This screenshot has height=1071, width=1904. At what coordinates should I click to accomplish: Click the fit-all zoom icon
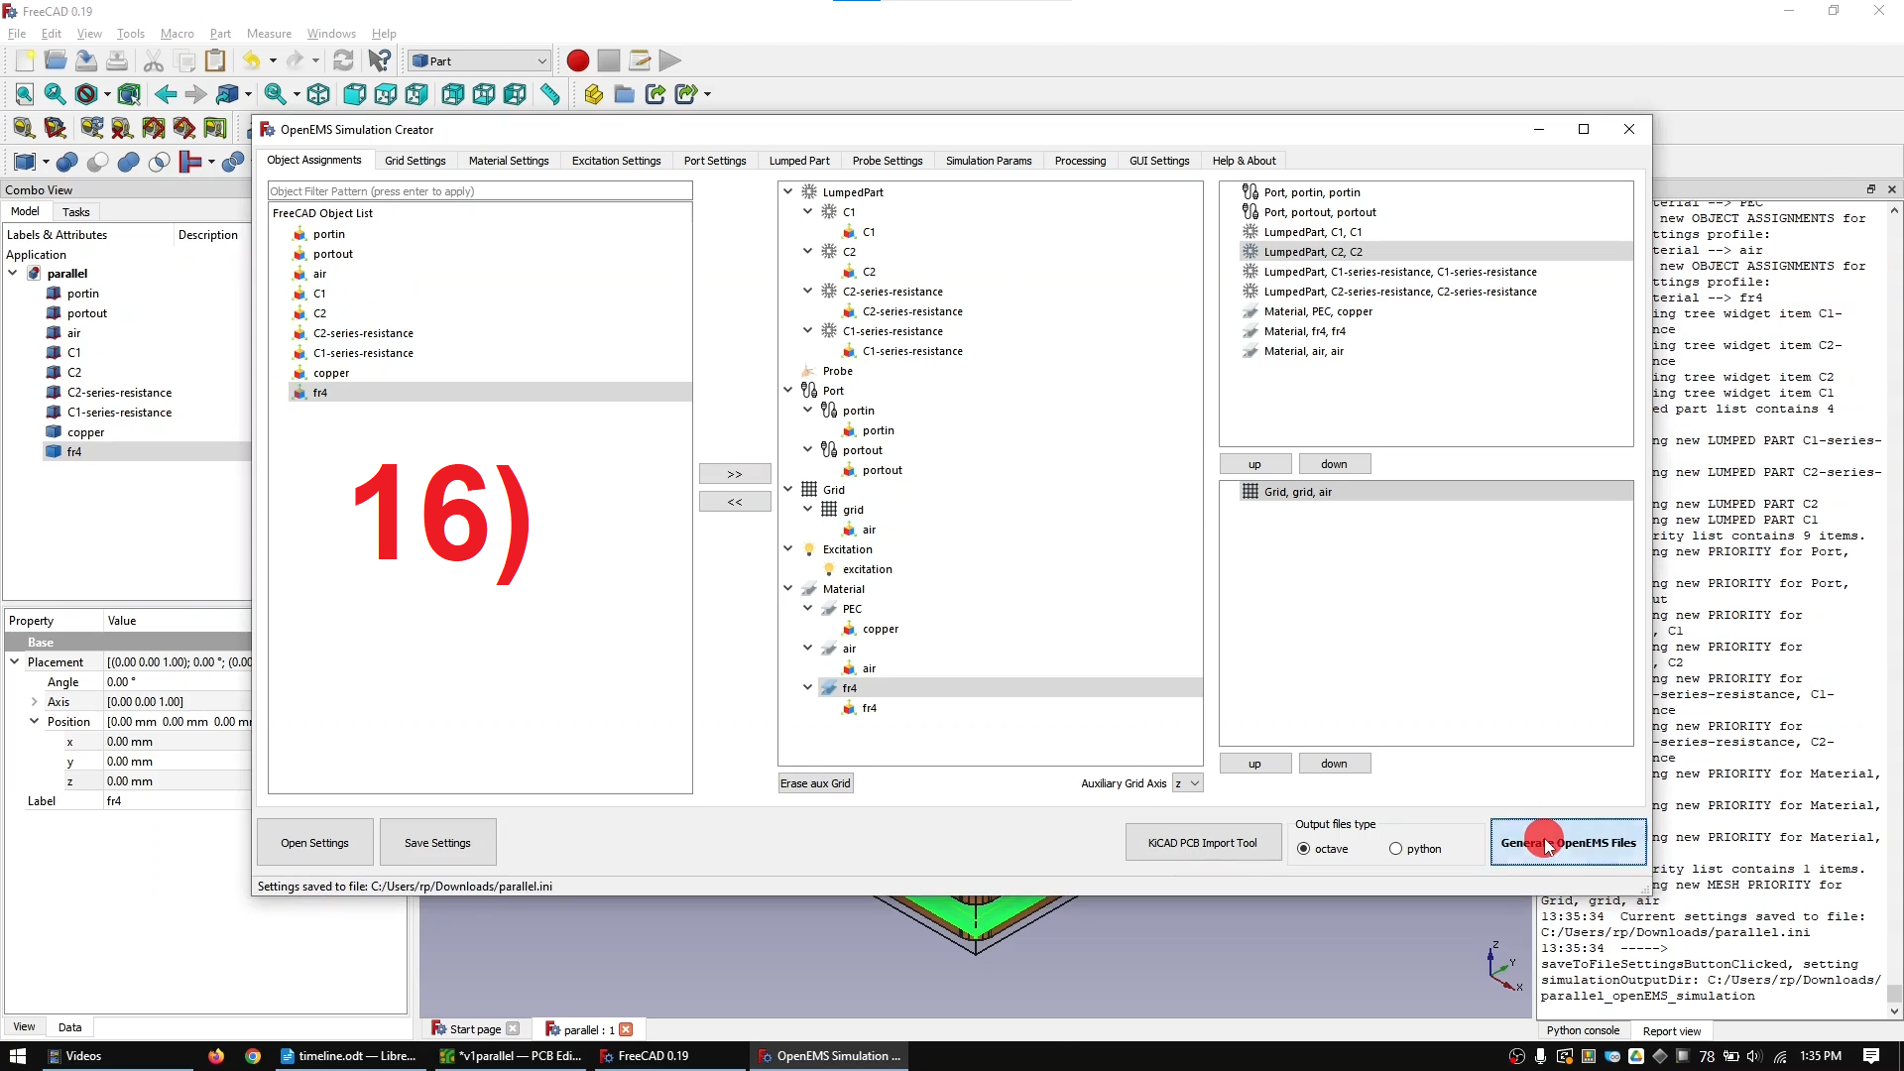click(x=24, y=94)
